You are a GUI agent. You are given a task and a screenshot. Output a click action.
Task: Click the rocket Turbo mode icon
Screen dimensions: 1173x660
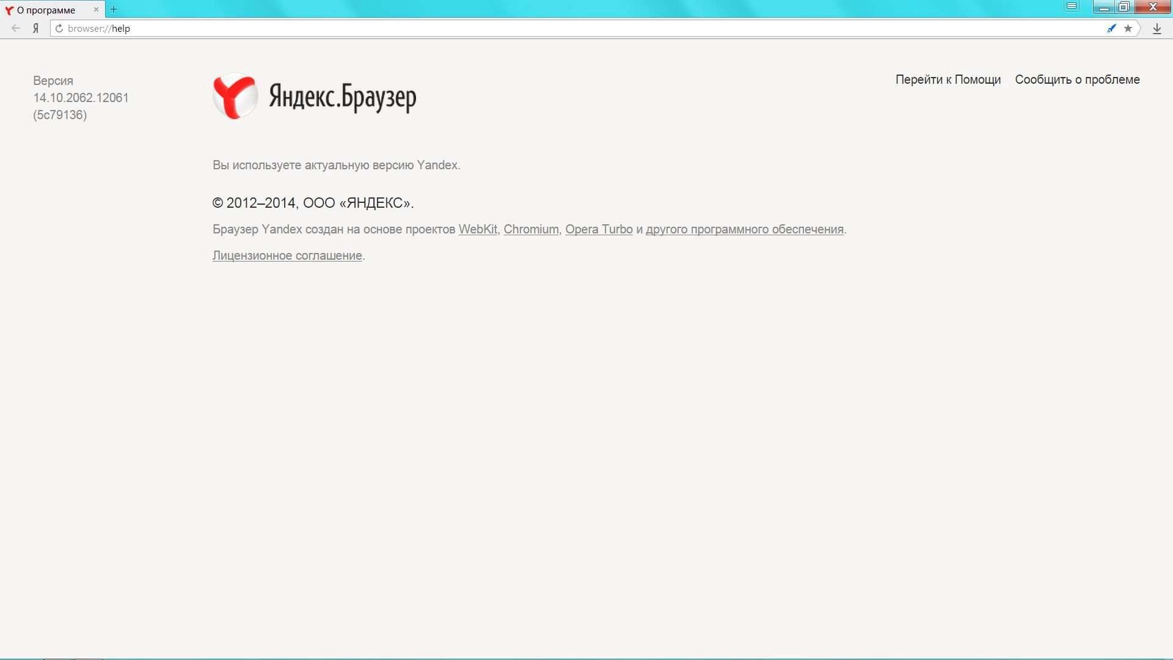1111,28
